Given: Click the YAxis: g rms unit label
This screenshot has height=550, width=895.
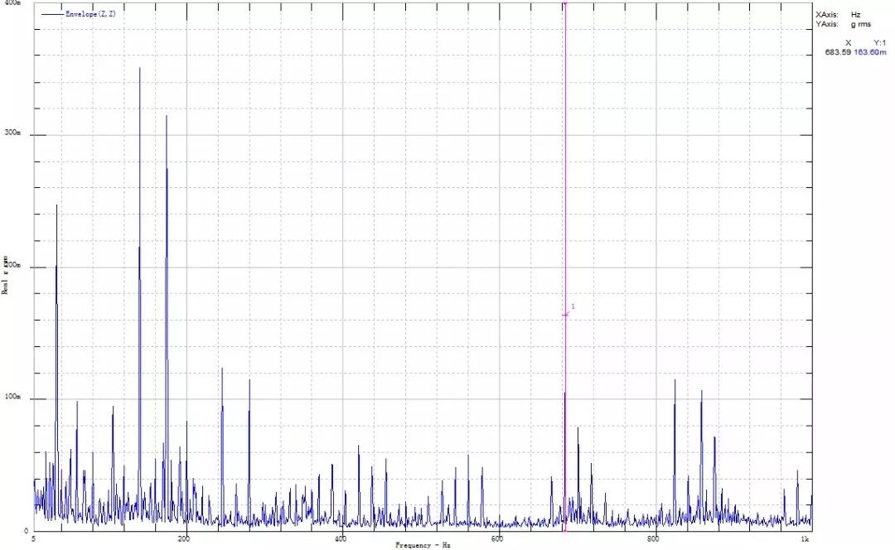Looking at the screenshot, I should [843, 24].
